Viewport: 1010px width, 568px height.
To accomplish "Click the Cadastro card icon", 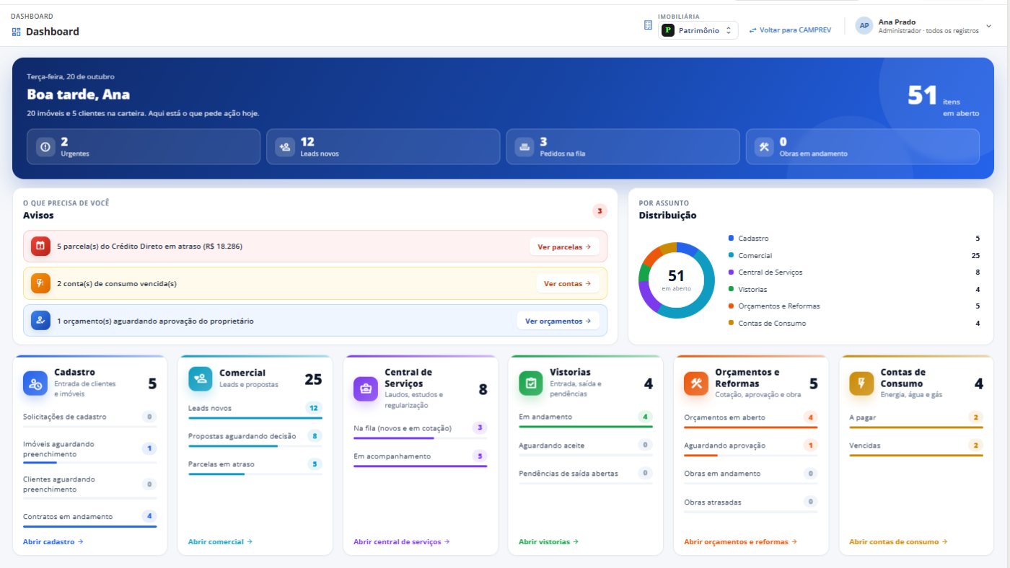I will tap(35, 383).
